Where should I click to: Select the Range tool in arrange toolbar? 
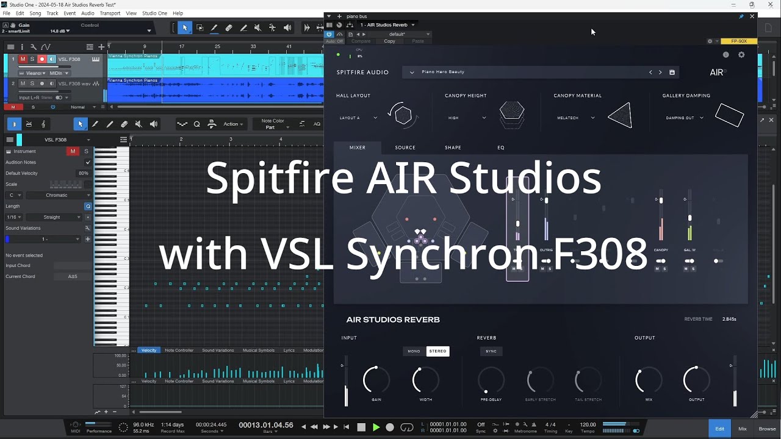[200, 28]
